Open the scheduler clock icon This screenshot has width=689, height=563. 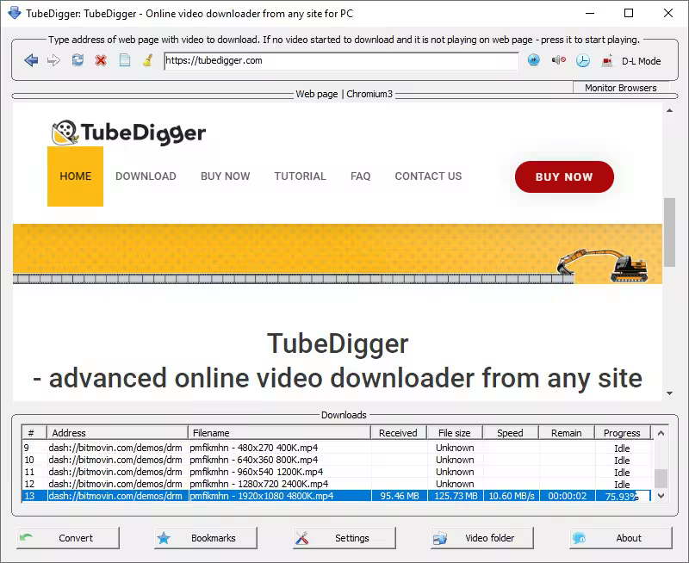tap(583, 60)
